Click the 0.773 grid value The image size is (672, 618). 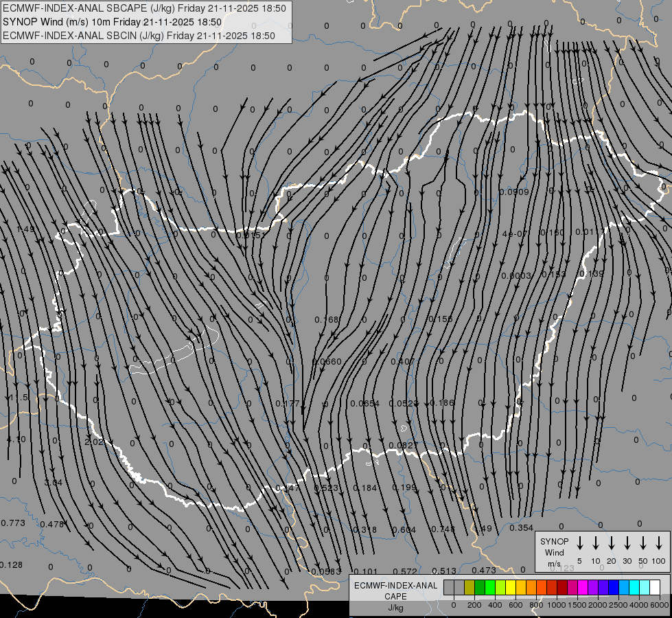click(13, 523)
